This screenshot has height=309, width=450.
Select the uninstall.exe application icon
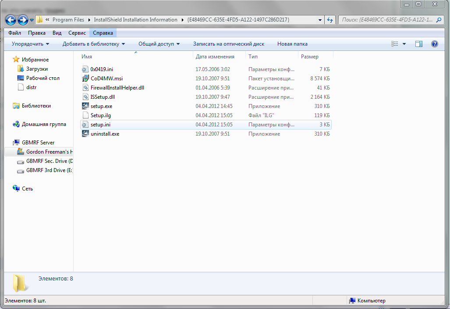click(85, 134)
